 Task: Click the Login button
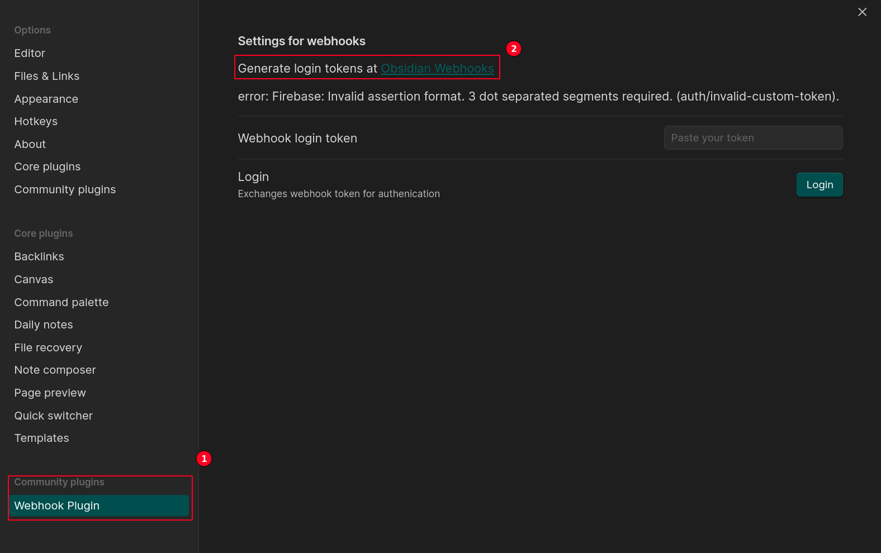point(820,185)
